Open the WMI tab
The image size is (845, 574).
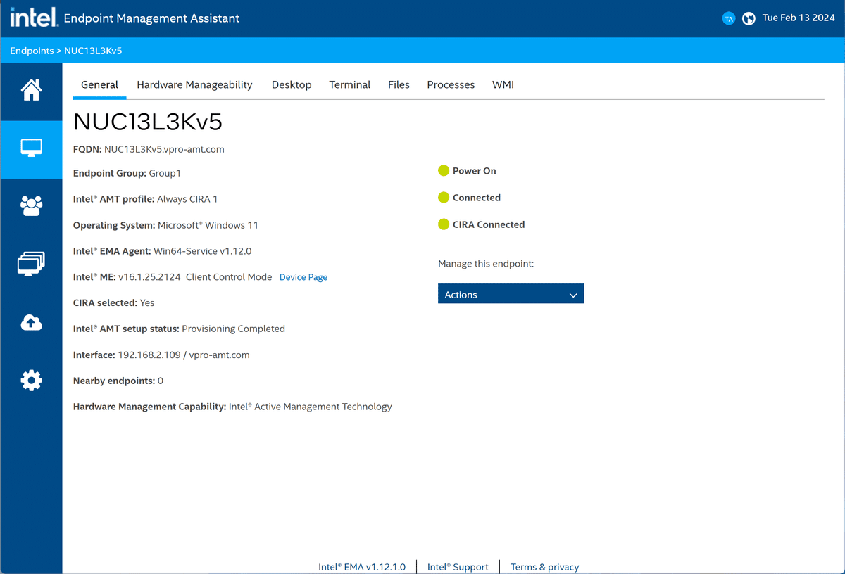tap(503, 84)
